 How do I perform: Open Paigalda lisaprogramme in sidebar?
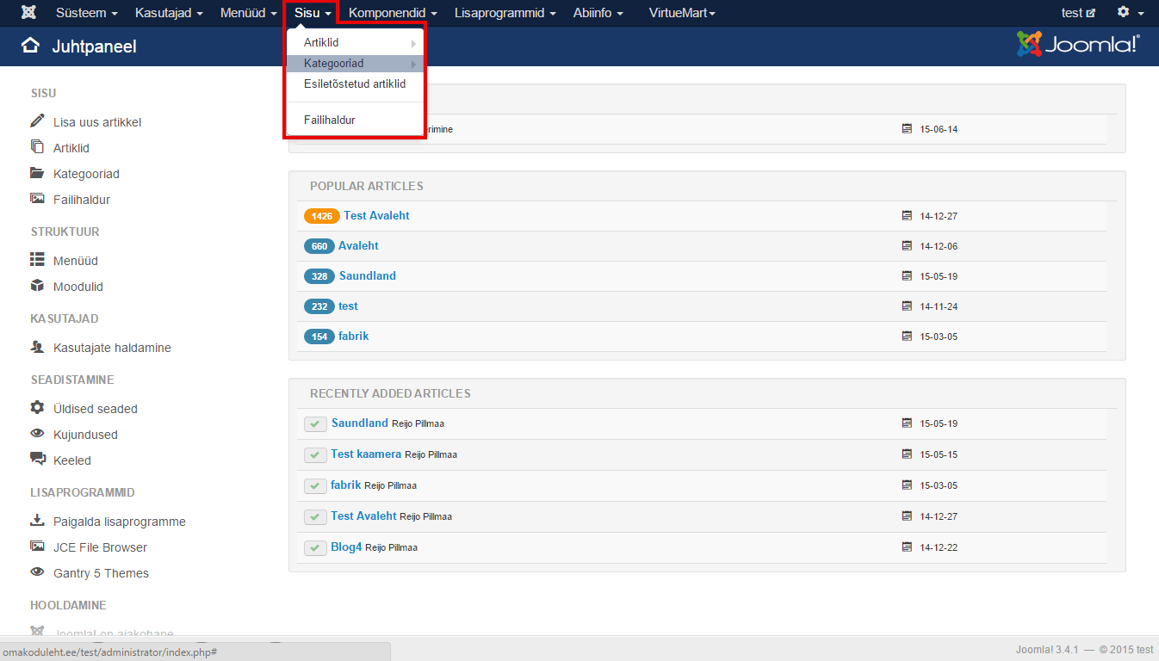tap(120, 522)
